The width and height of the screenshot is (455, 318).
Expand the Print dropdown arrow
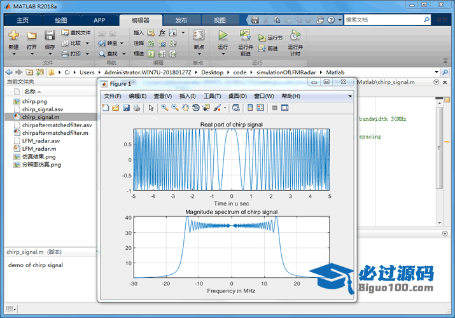[x=87, y=53]
